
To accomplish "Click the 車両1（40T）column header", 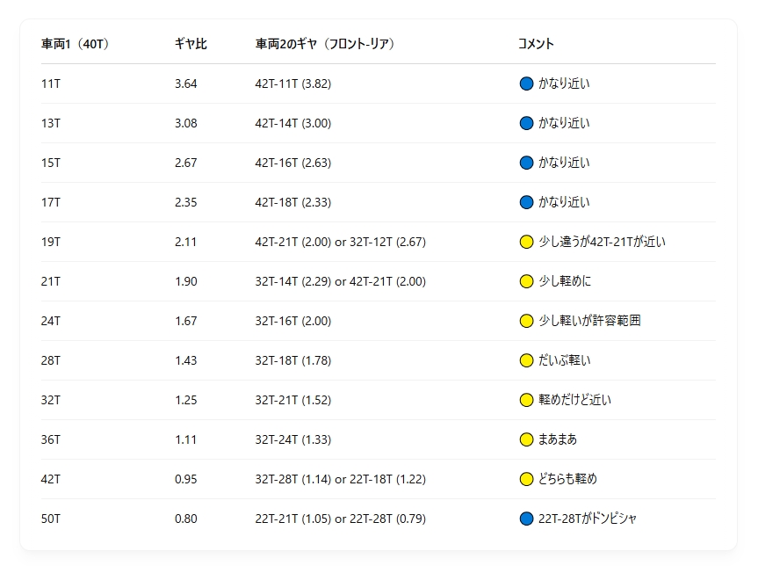I will (75, 44).
